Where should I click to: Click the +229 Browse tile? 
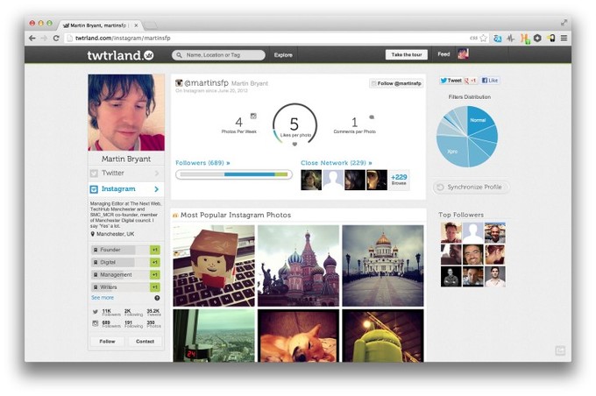point(399,180)
